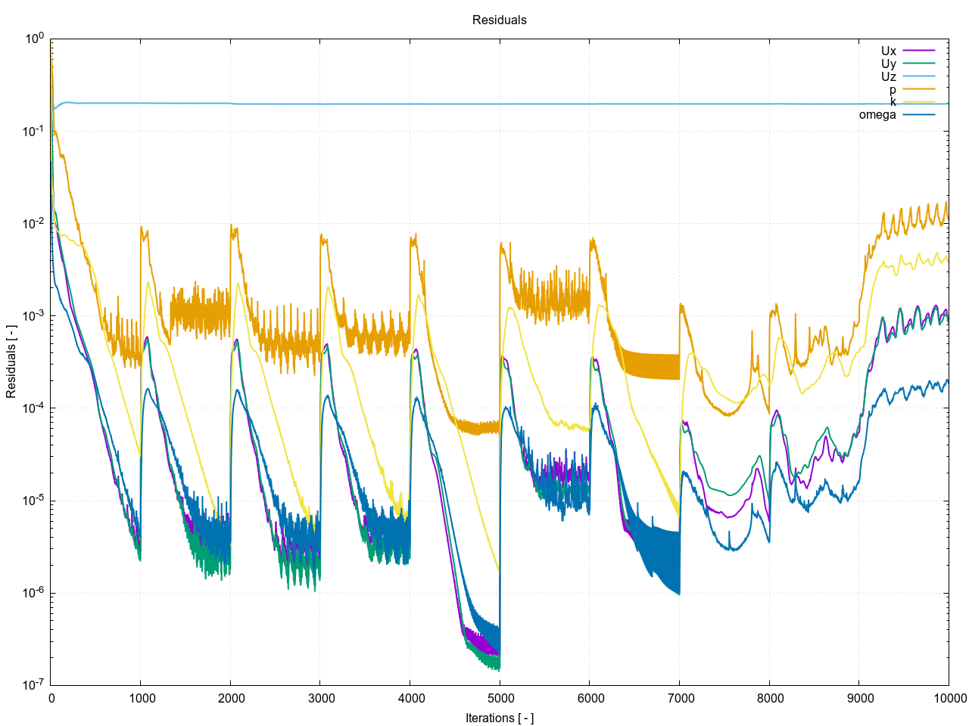Click the 8000 x-axis tick label
Screen dimensions: 969x726
click(769, 698)
